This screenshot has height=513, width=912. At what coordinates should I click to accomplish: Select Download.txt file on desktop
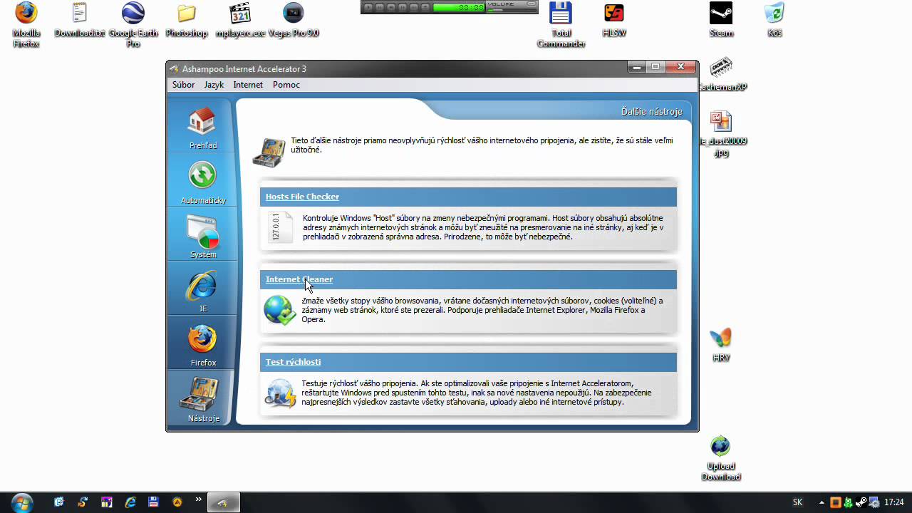point(80,20)
